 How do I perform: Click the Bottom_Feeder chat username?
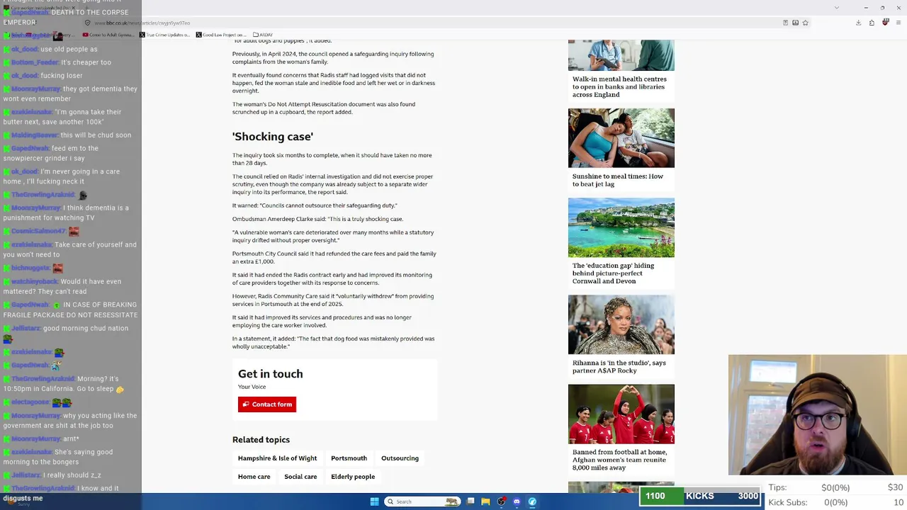tap(35, 62)
